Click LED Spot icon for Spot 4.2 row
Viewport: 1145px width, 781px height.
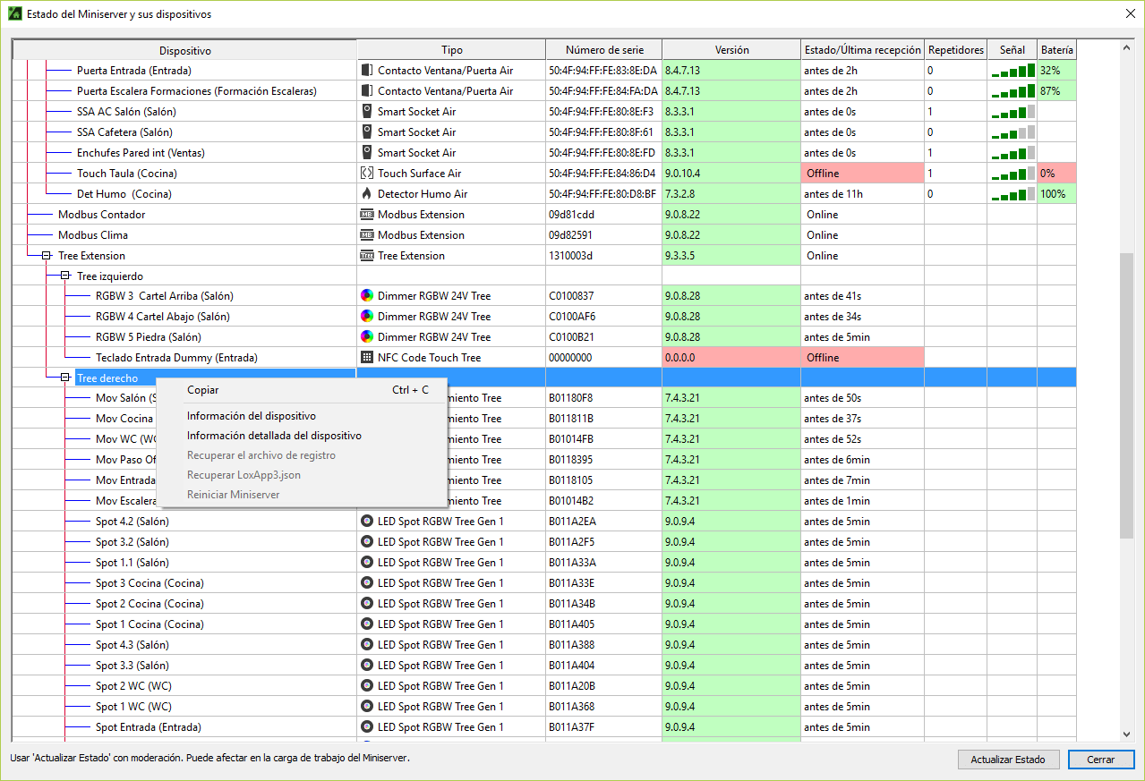(x=366, y=522)
